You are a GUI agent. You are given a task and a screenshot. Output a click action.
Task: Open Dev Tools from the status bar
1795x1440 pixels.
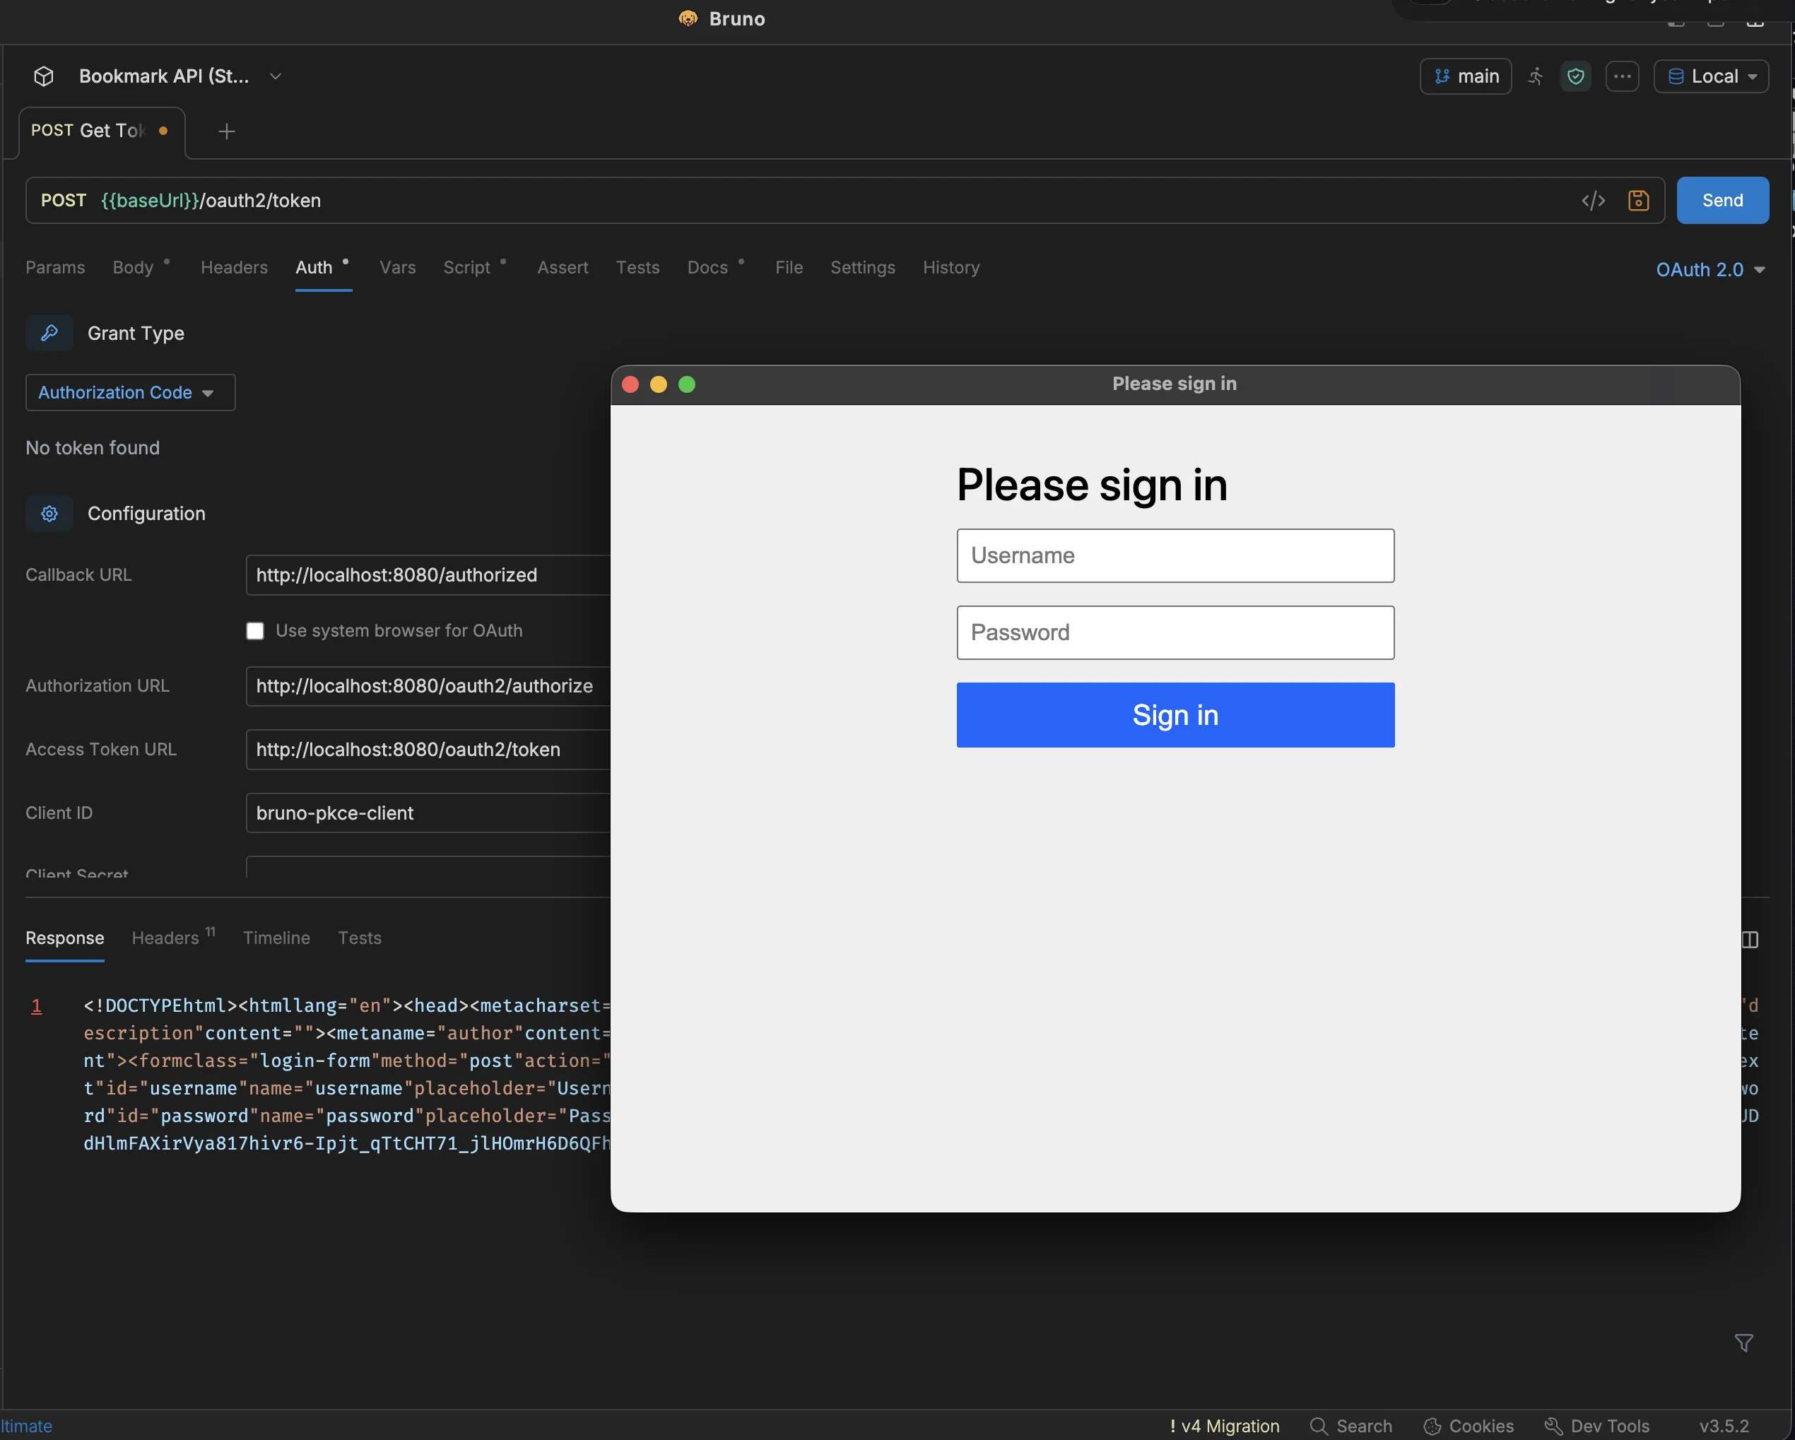(1597, 1426)
